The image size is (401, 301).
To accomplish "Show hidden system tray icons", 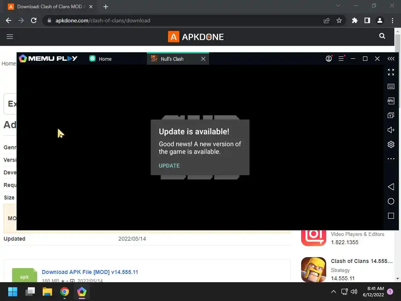I will pos(334,292).
